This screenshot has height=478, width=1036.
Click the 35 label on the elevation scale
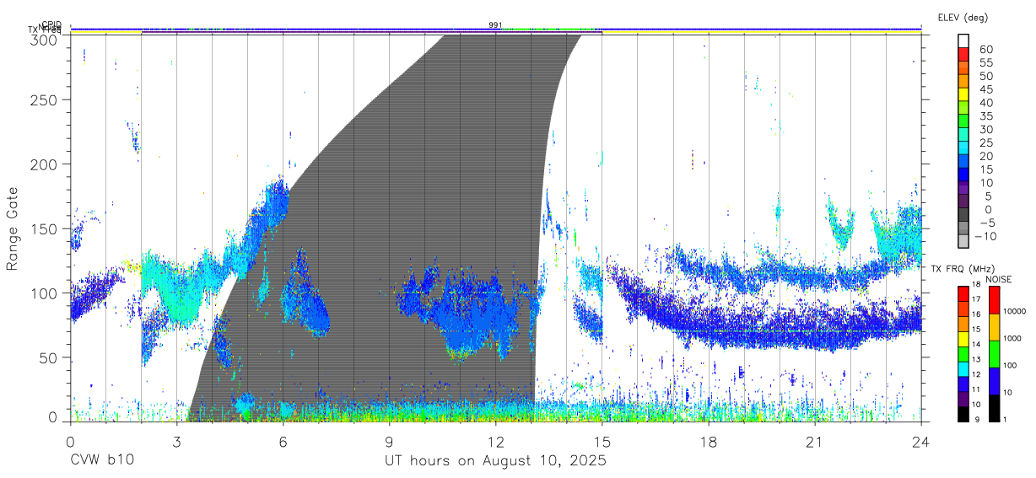[x=986, y=115]
